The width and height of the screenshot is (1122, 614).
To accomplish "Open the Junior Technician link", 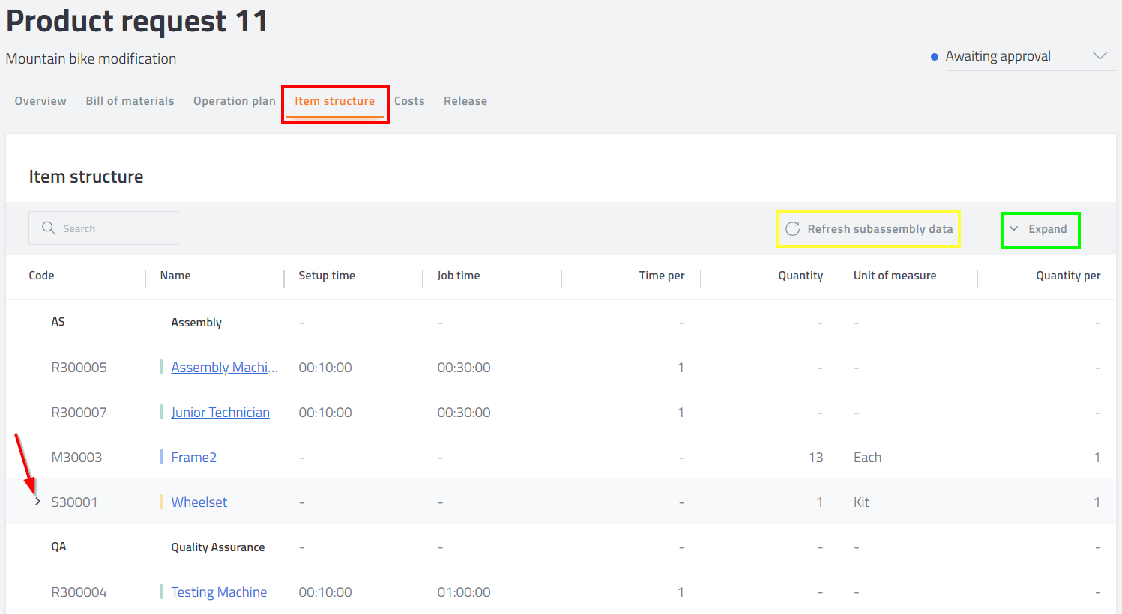I will [220, 413].
